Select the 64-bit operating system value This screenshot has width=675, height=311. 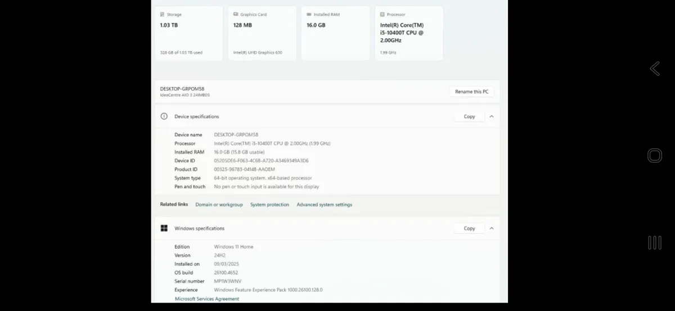[263, 178]
